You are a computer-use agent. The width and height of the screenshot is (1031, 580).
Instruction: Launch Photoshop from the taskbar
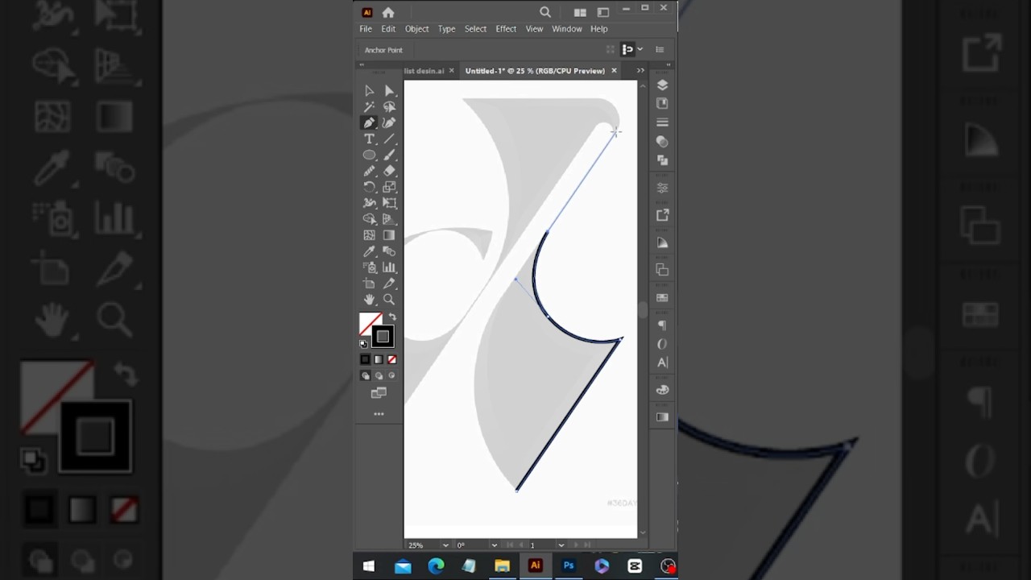[x=569, y=566]
